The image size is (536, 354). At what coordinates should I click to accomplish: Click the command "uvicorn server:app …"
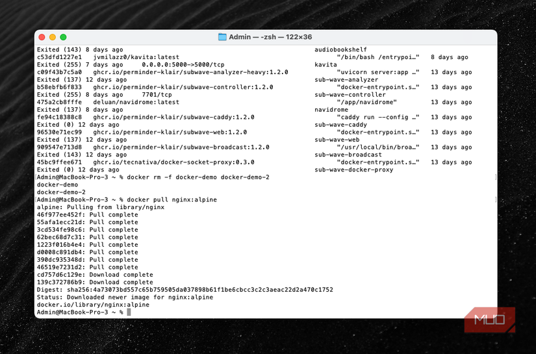(x=378, y=72)
